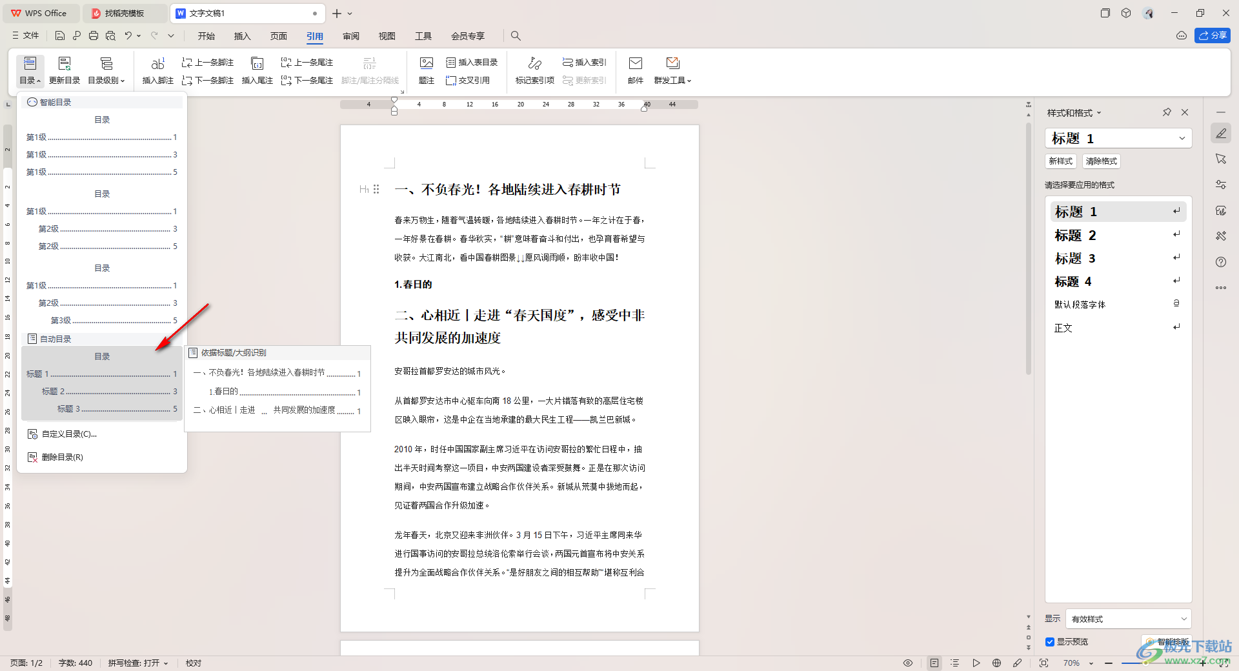Switch to the 插入 ribbon tab
The width and height of the screenshot is (1239, 671).
pyautogui.click(x=243, y=36)
